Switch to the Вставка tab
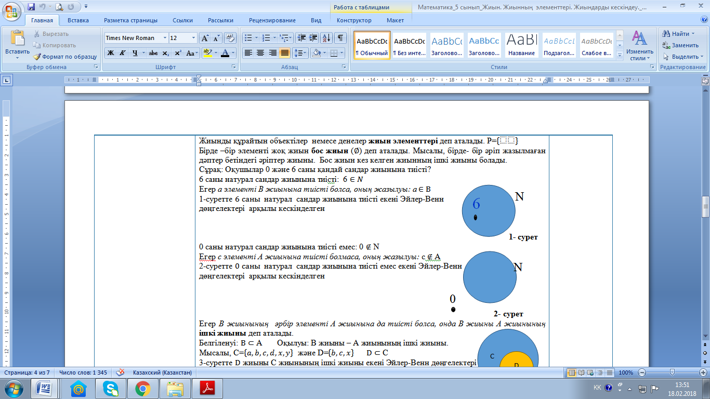This screenshot has width=710, height=399. (x=78, y=20)
